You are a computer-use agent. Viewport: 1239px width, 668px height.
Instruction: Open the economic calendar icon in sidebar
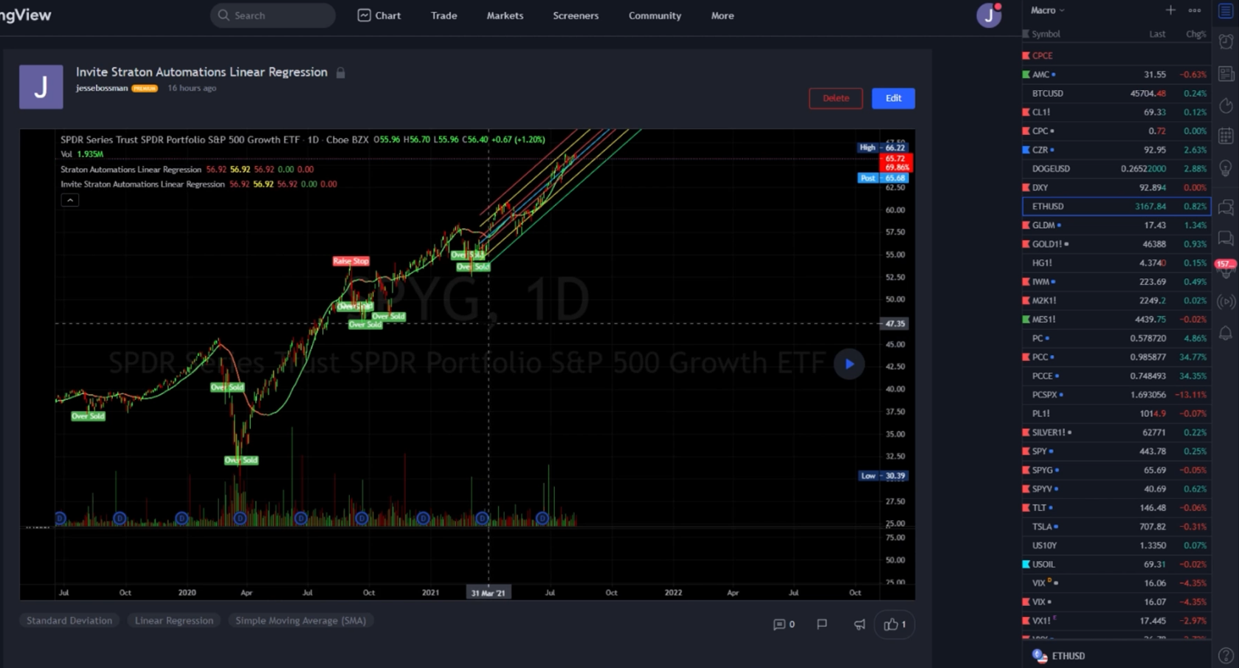1226,137
